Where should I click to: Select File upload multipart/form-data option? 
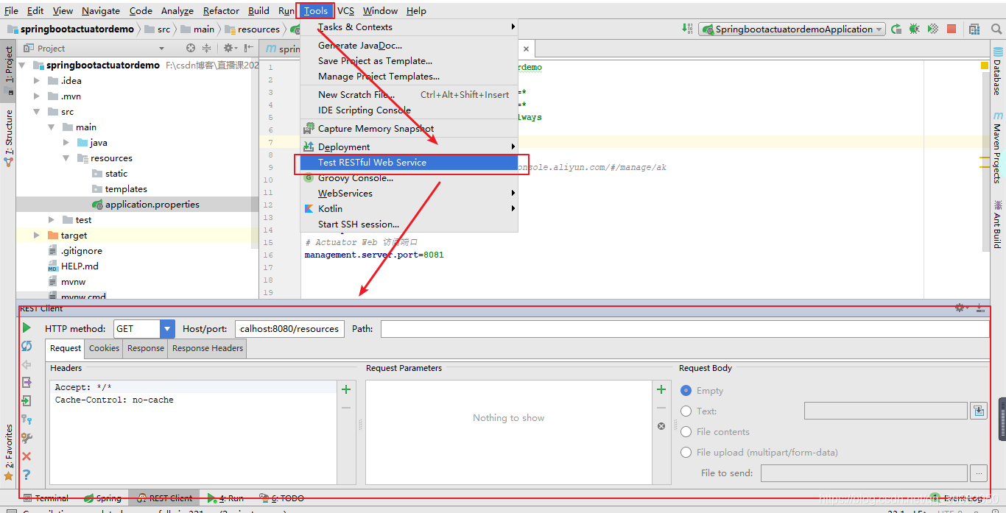[x=686, y=453]
